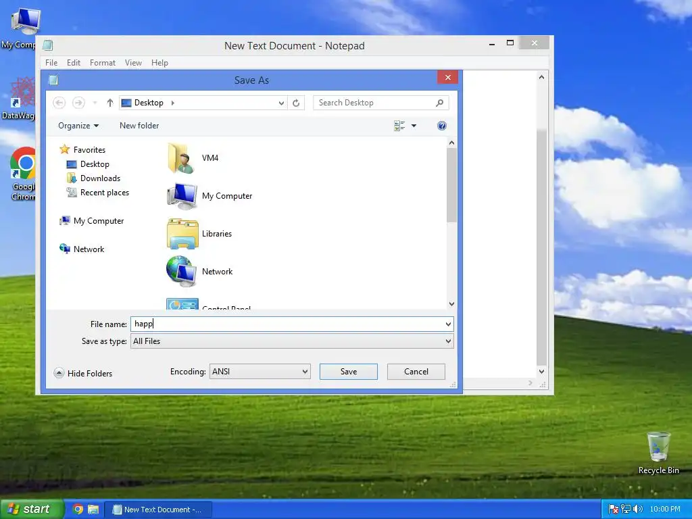Open the Notepad Help menu
Image resolution: width=692 pixels, height=519 pixels.
159,63
